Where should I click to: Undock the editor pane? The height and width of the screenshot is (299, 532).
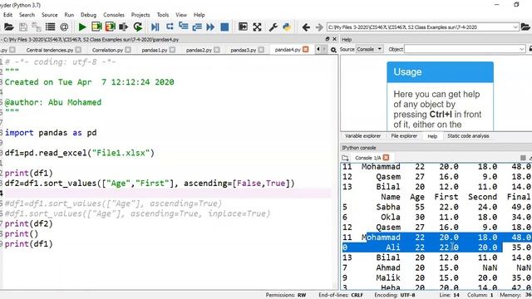tap(328, 39)
